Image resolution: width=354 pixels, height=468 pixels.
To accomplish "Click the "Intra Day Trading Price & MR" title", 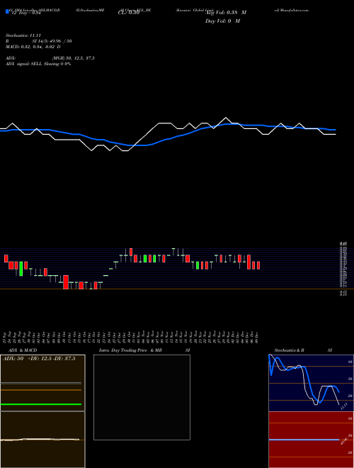I will [x=130, y=350].
